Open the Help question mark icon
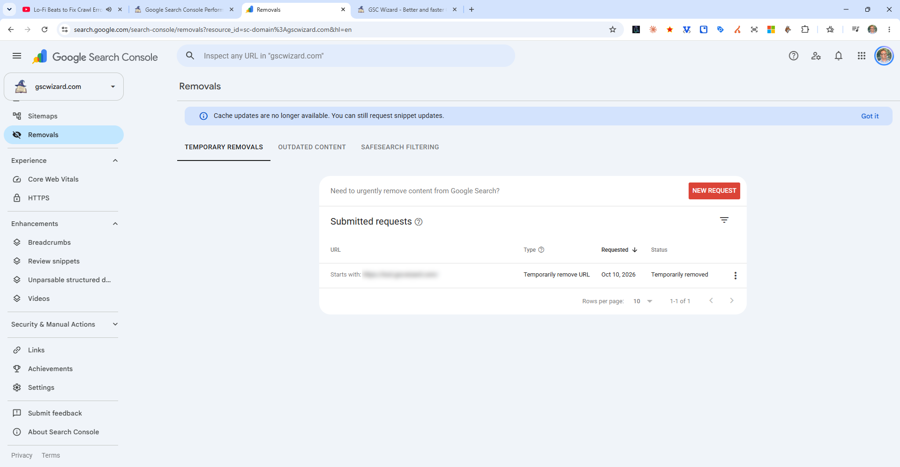900x467 pixels. coord(794,56)
